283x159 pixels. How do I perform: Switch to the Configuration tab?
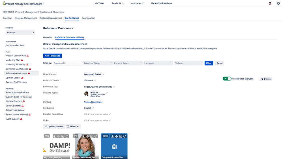point(88,18)
